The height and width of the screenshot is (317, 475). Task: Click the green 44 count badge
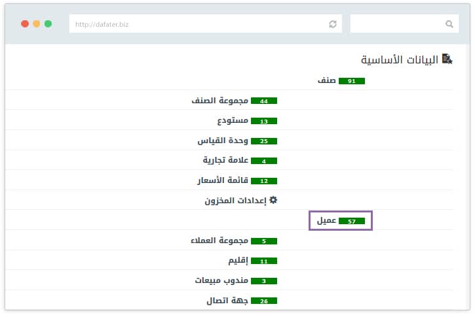264,101
